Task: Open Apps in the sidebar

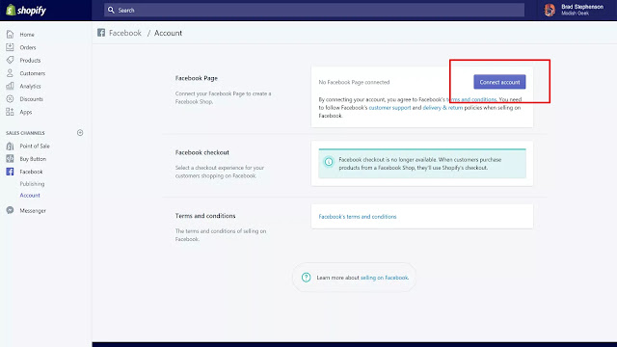Action: coord(26,112)
